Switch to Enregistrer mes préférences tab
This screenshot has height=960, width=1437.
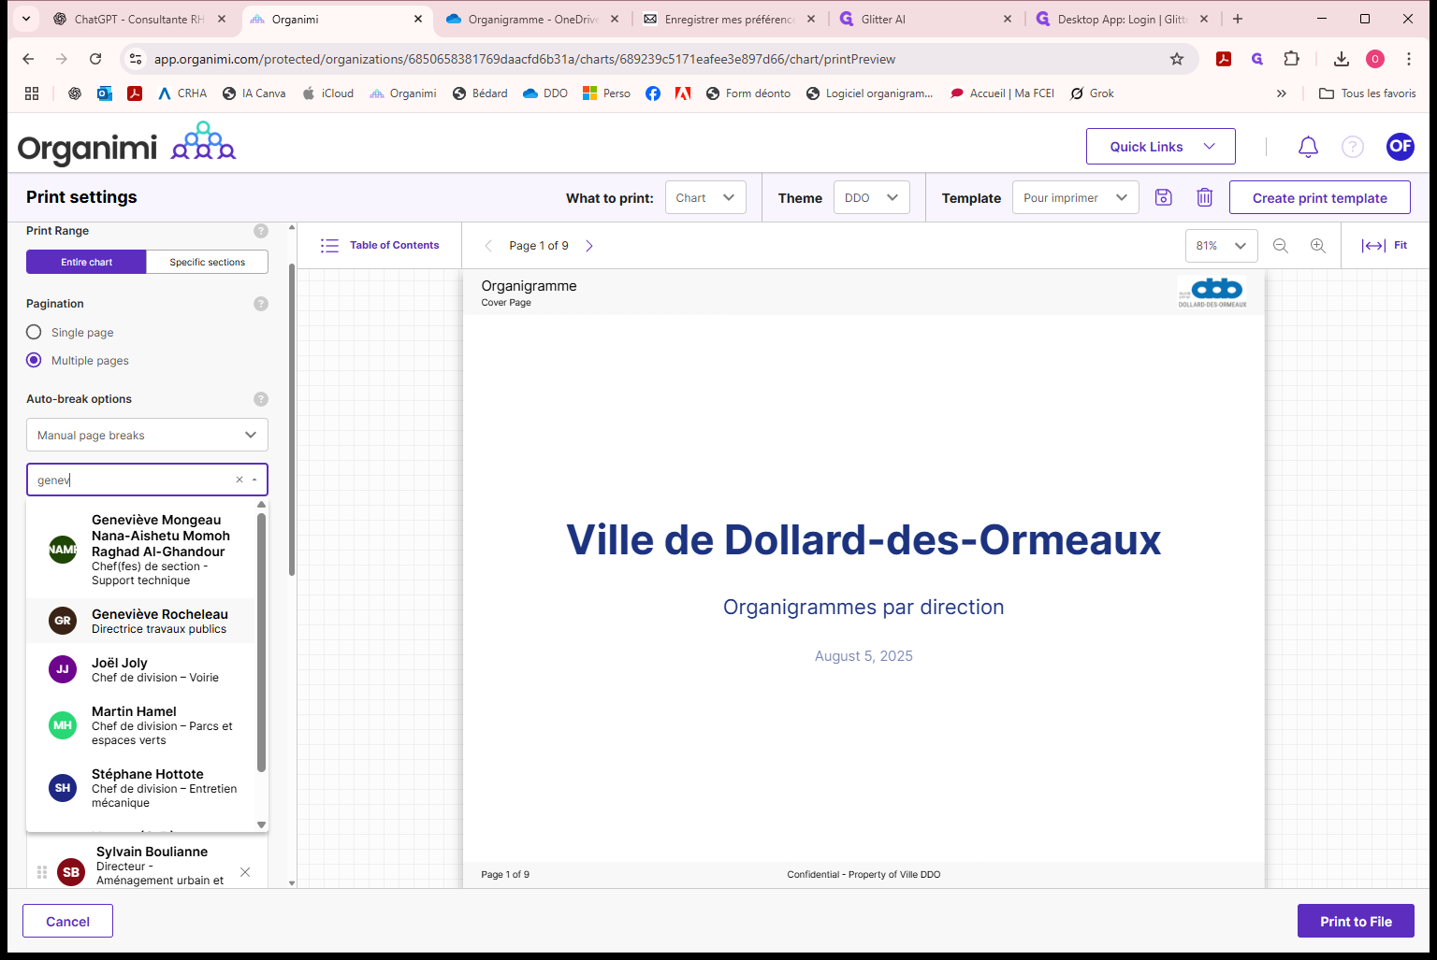pos(728,19)
